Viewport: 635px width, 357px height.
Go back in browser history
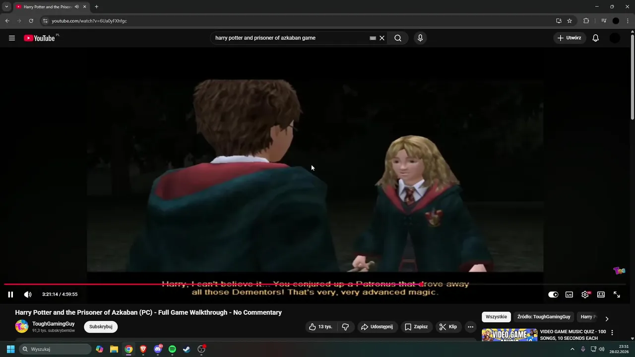[x=7, y=21]
